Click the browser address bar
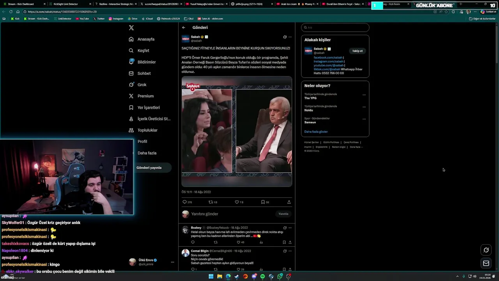499x281 pixels. [226, 12]
